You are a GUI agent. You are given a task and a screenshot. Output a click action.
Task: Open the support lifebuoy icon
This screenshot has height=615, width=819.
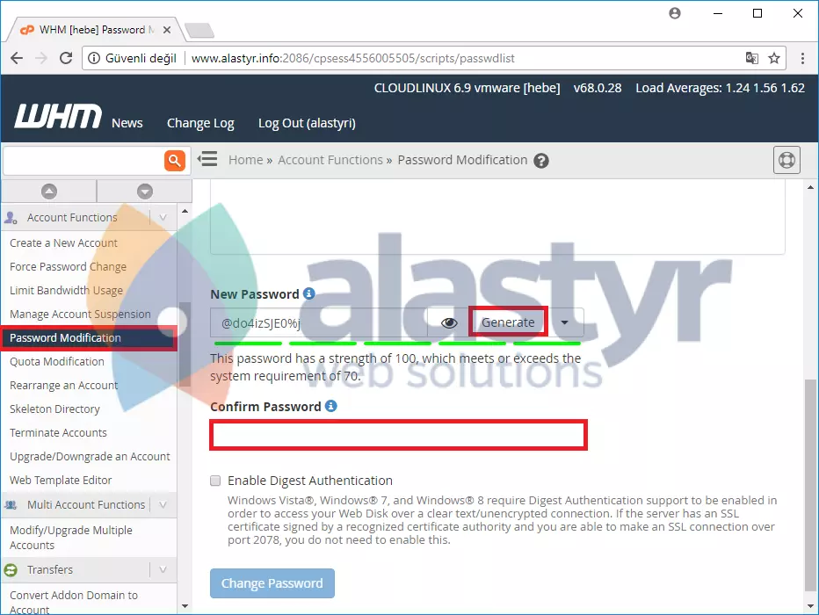point(786,160)
